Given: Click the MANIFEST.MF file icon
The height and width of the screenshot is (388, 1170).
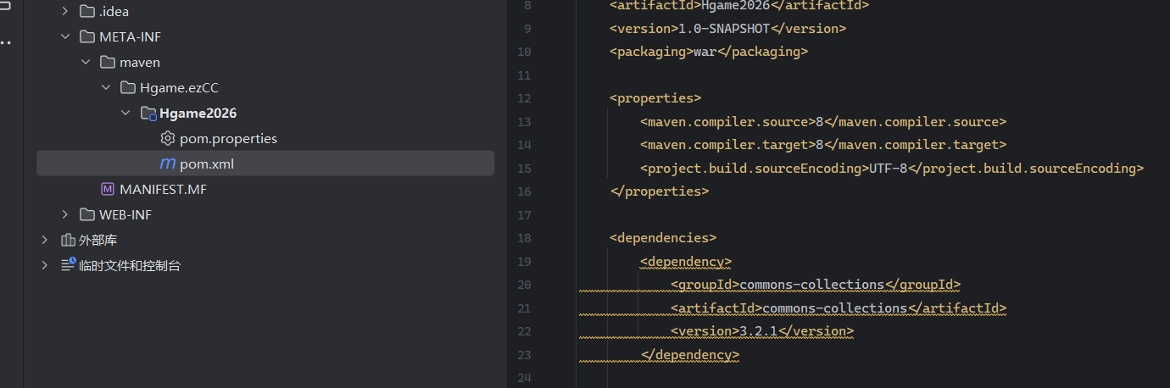Looking at the screenshot, I should (x=107, y=189).
